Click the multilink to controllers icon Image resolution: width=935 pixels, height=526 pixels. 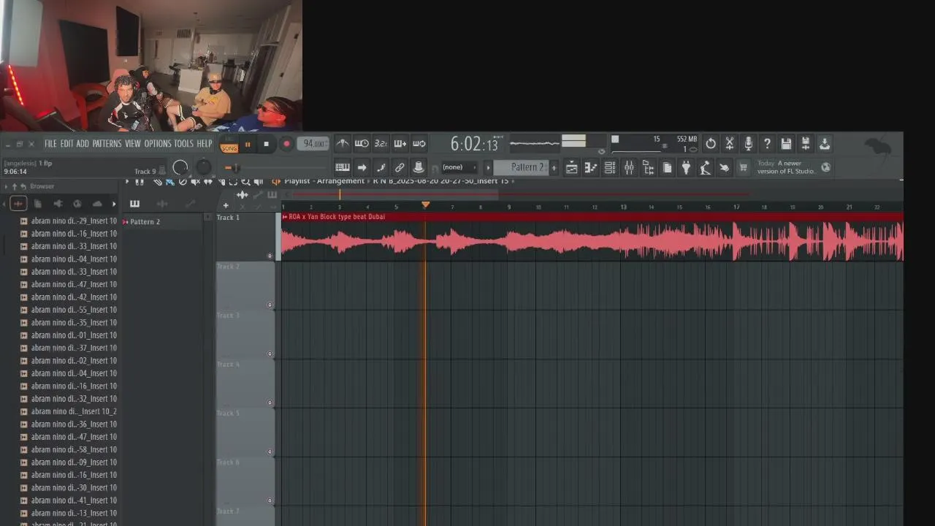click(419, 167)
